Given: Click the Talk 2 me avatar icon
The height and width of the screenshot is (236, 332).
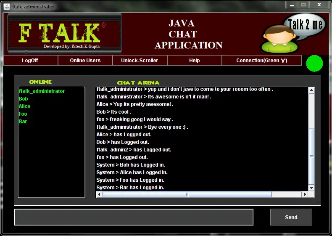Looking at the screenshot, I should pos(293,33).
